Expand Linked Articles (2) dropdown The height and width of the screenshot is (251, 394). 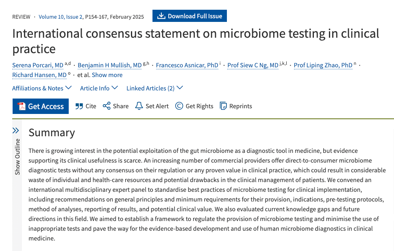point(155,88)
